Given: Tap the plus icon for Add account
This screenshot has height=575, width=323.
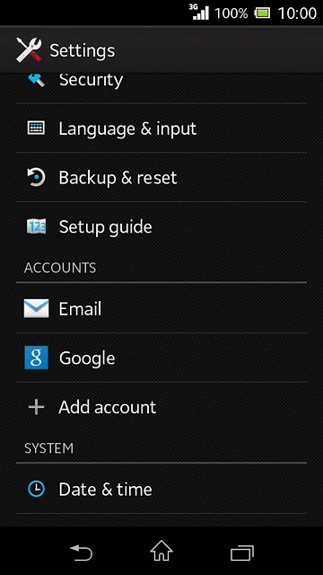Looking at the screenshot, I should click(x=36, y=407).
